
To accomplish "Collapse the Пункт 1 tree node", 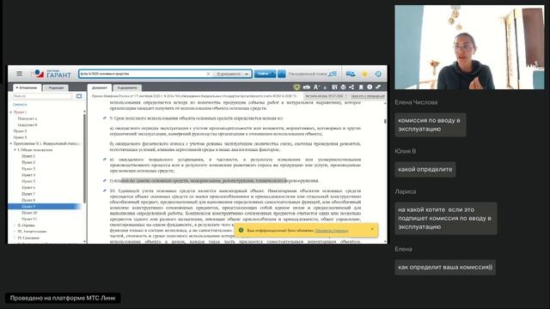I will [x=11, y=112].
